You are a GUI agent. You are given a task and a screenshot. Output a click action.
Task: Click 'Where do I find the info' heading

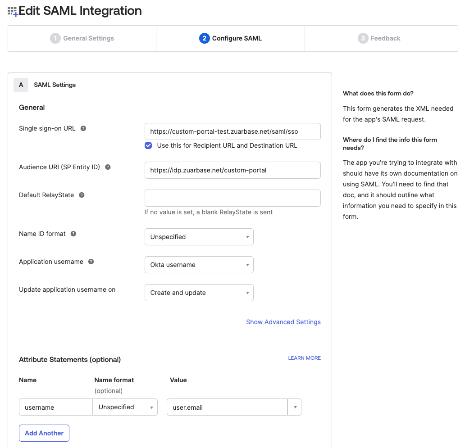click(390, 144)
